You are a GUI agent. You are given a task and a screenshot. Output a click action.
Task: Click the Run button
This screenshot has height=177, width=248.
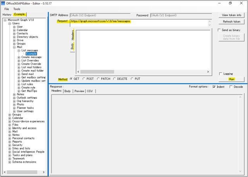click(x=231, y=79)
